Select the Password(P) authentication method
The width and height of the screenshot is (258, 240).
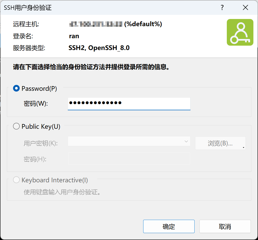(16, 88)
